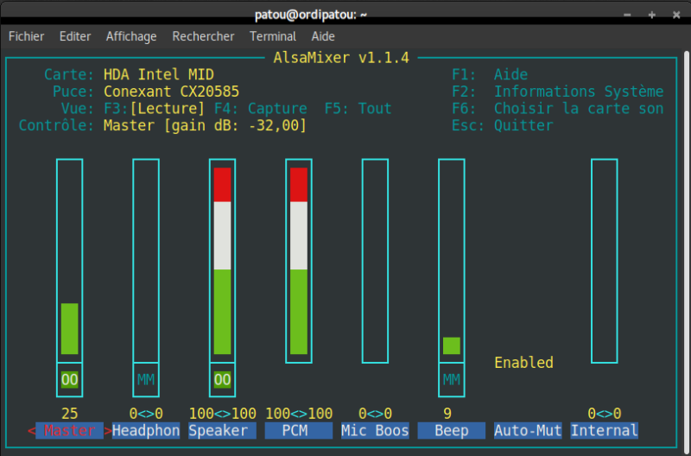
Task: Switch to the Lecture view
Action: pyautogui.click(x=155, y=108)
